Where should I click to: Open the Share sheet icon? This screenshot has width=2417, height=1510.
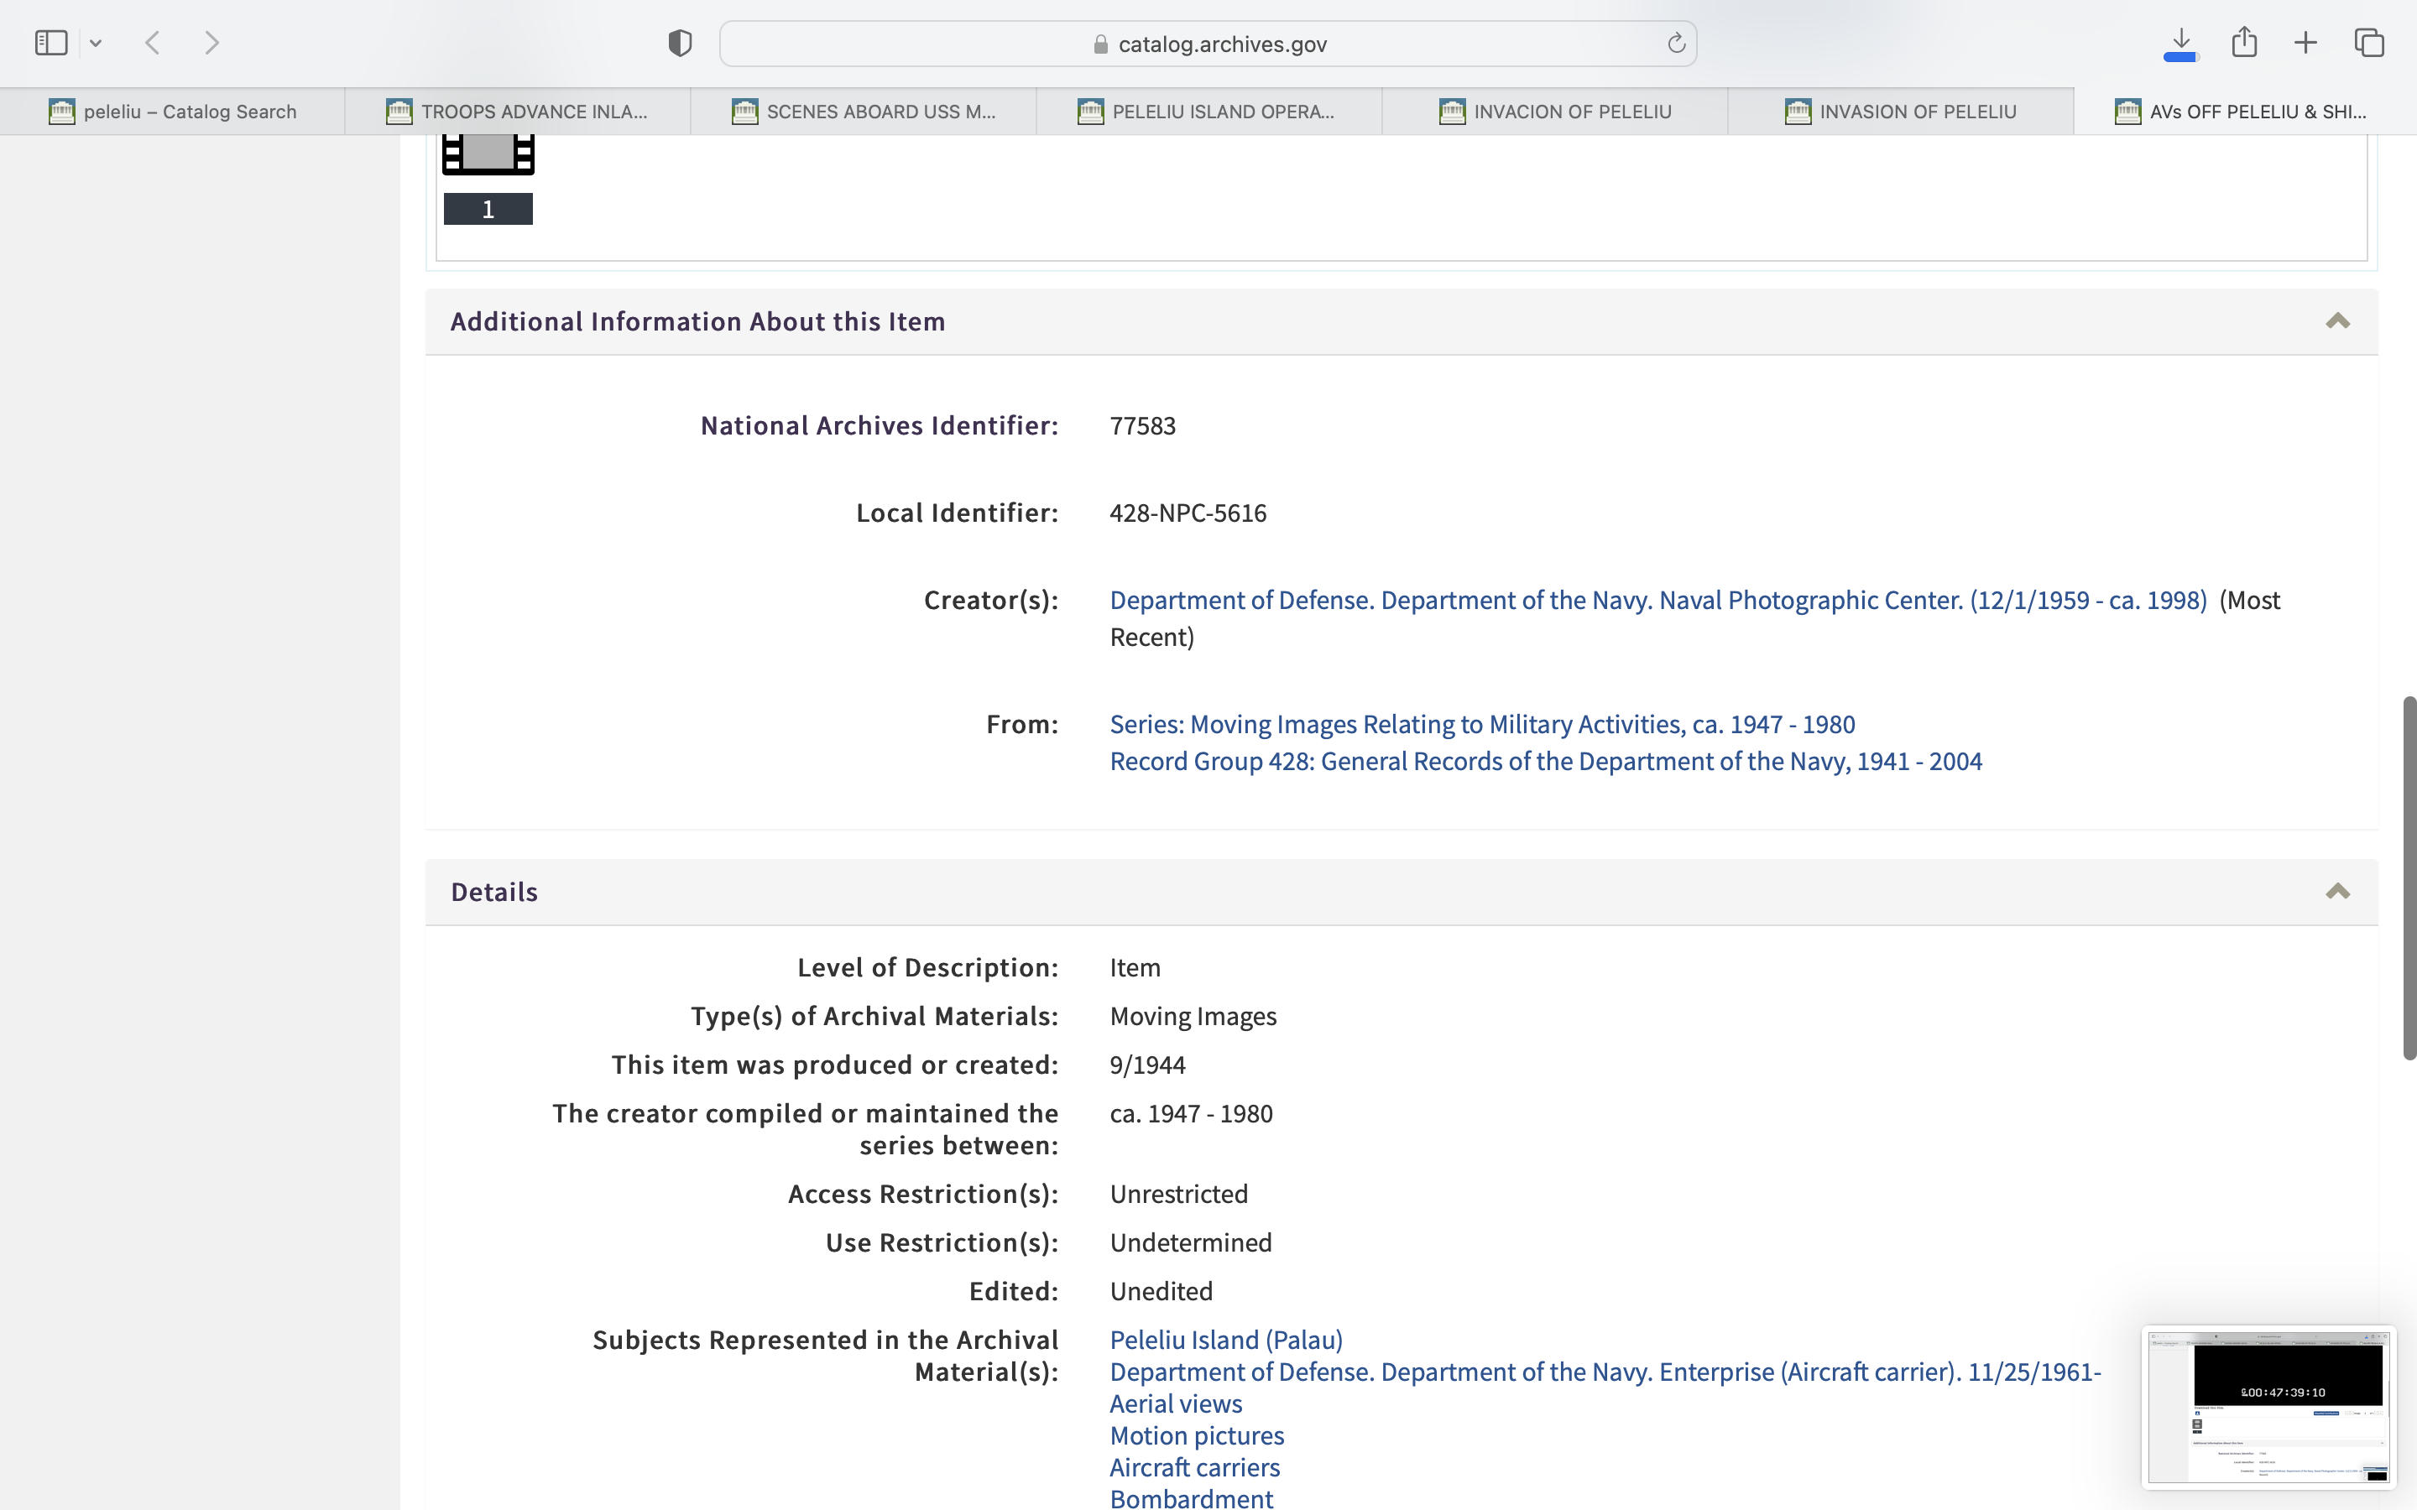coord(2243,43)
